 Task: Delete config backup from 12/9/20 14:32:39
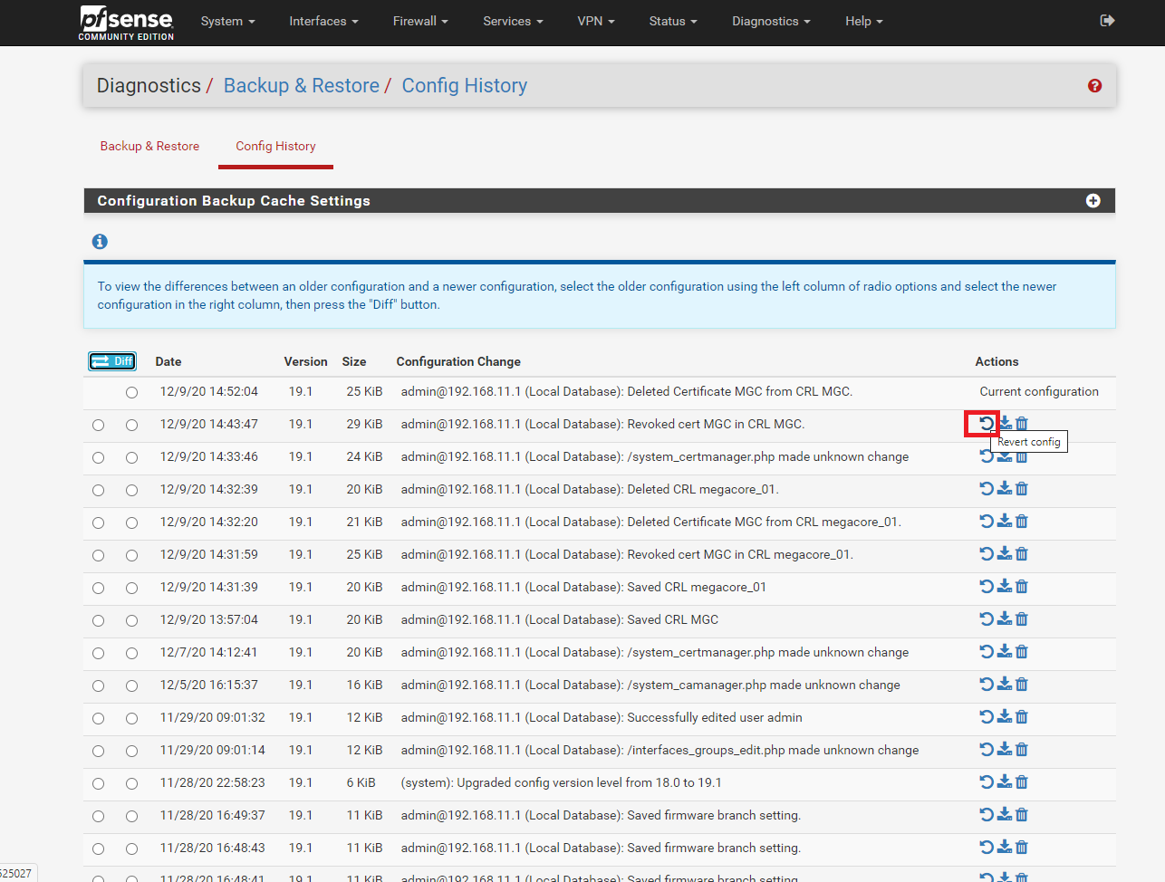[1022, 488]
